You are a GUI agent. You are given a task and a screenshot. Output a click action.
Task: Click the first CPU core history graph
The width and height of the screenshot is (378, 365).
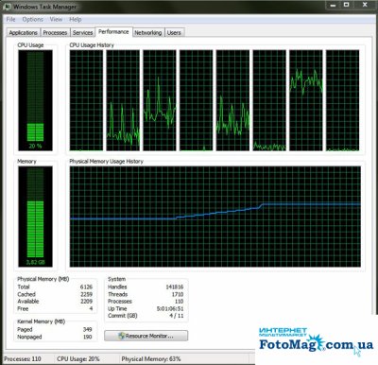pyautogui.click(x=86, y=100)
